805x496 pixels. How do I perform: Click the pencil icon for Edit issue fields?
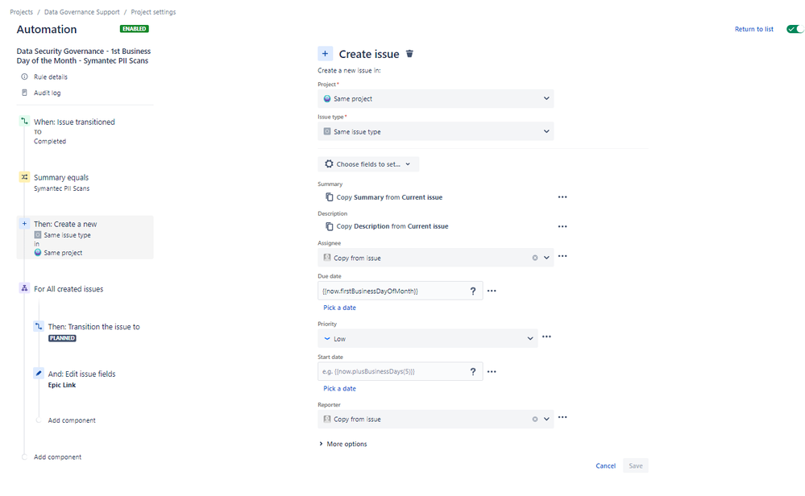(39, 374)
